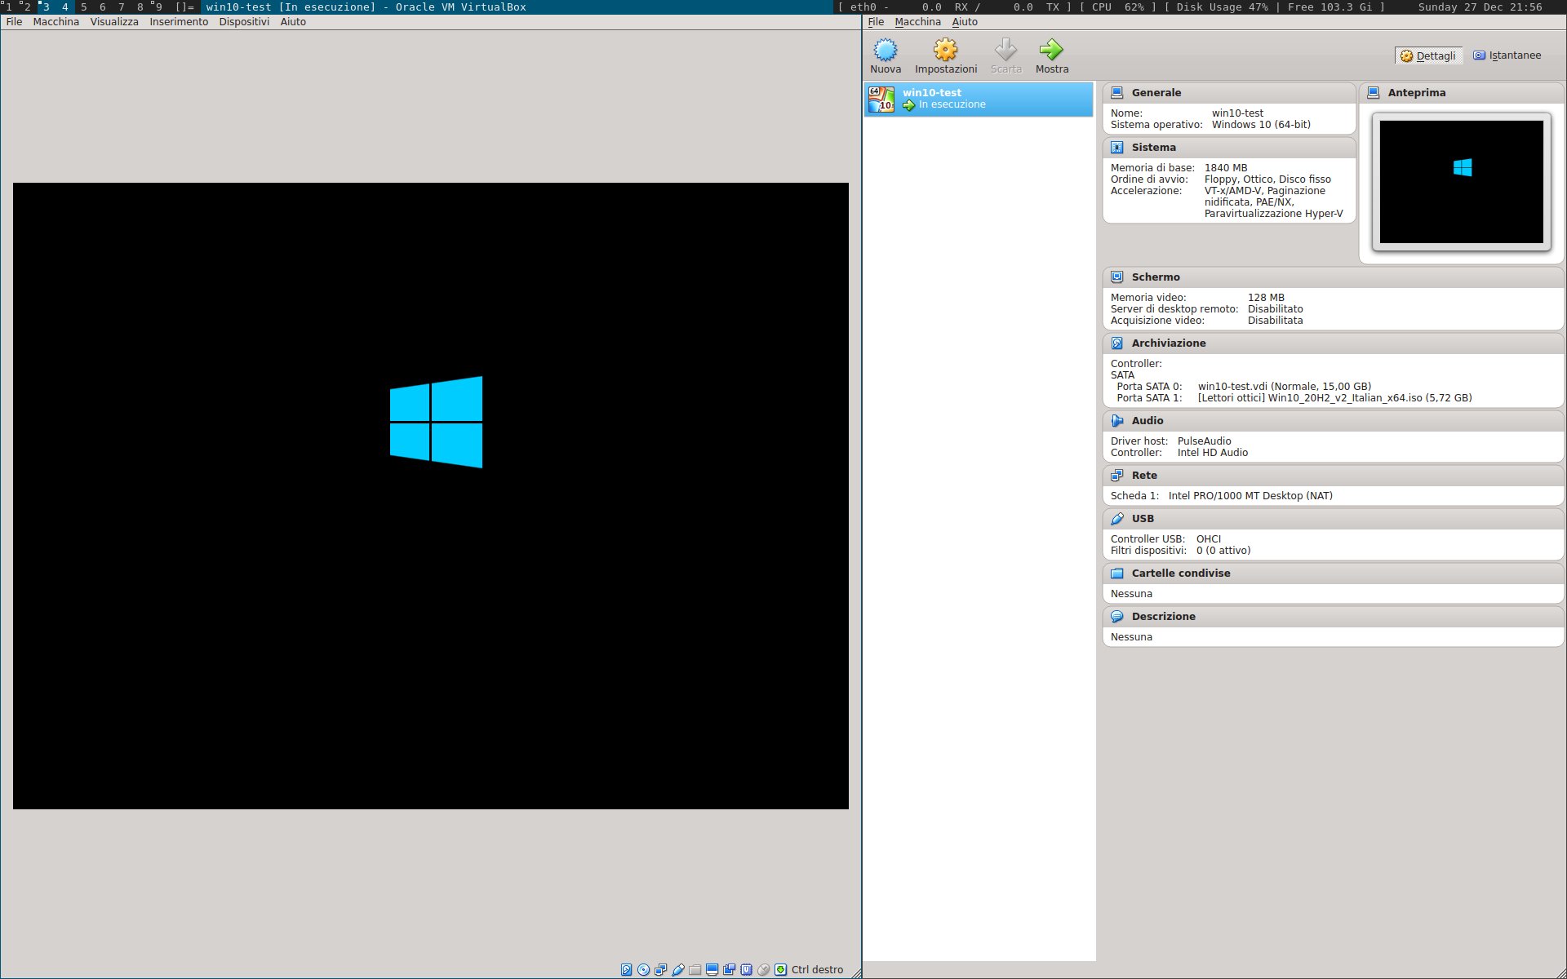Image resolution: width=1567 pixels, height=979 pixels.
Task: Click the Archiviazione section disk icon
Action: (1116, 343)
